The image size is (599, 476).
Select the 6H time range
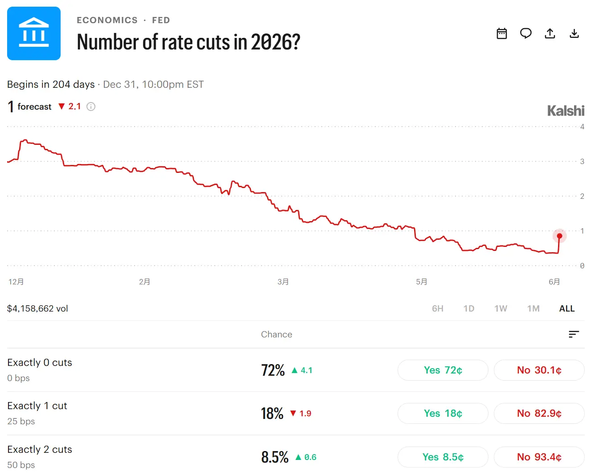tap(438, 308)
